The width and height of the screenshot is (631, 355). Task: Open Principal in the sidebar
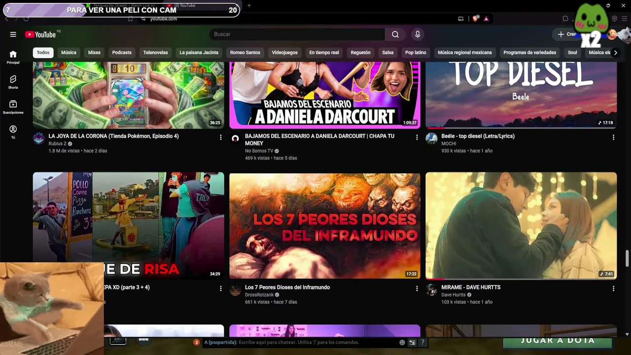13,57
